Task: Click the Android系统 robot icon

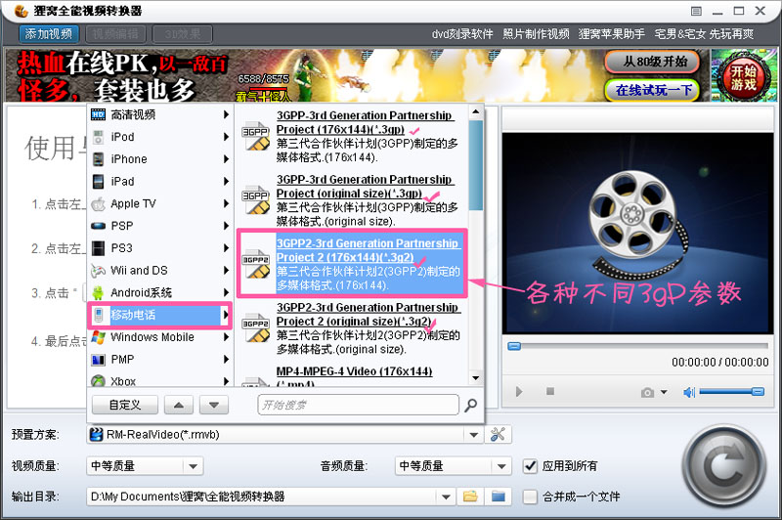Action: (x=99, y=292)
